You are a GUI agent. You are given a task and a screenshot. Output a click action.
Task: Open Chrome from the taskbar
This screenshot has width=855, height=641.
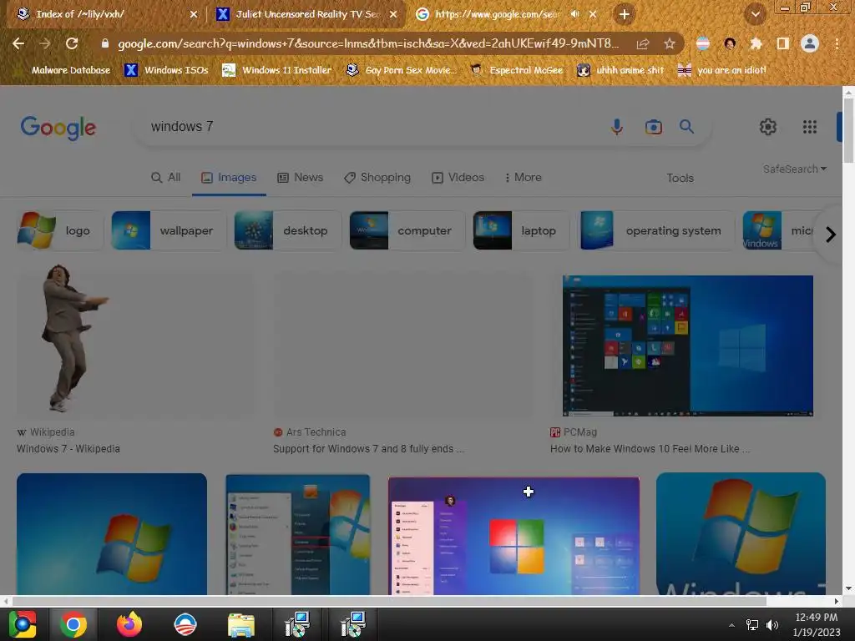coord(73,624)
